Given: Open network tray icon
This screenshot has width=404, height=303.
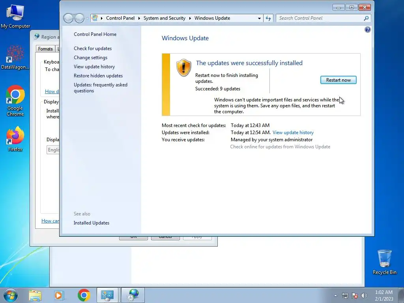Looking at the screenshot, I should point(345,296).
